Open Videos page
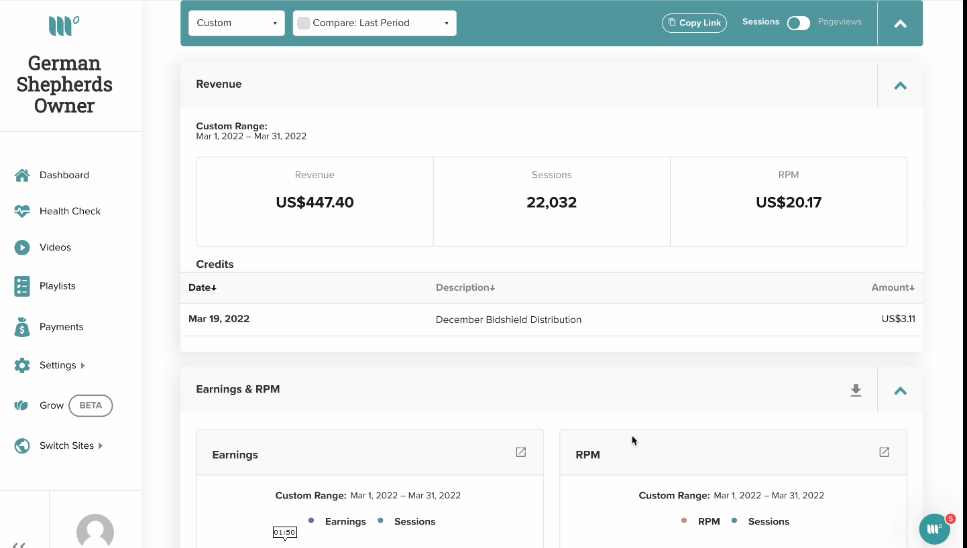The height and width of the screenshot is (548, 967). pyautogui.click(x=55, y=247)
